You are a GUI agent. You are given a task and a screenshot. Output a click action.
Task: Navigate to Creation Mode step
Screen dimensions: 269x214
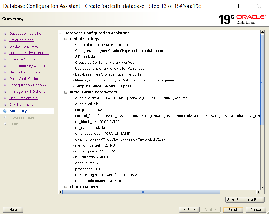pyautogui.click(x=21, y=40)
